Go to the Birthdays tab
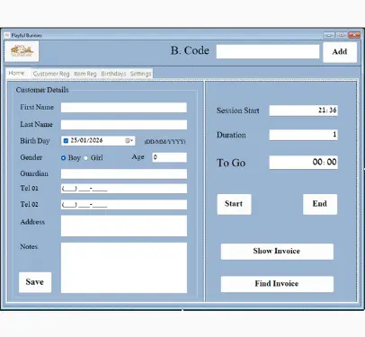This screenshot has height=337, width=365. pyautogui.click(x=113, y=74)
